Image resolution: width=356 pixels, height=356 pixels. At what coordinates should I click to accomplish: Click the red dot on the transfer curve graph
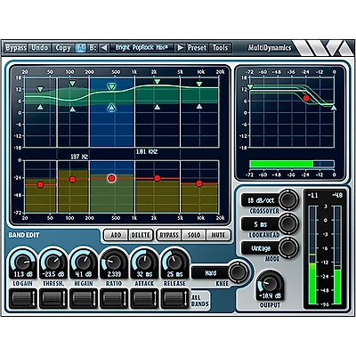[x=306, y=98]
